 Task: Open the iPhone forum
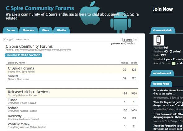(x=12, y=100)
